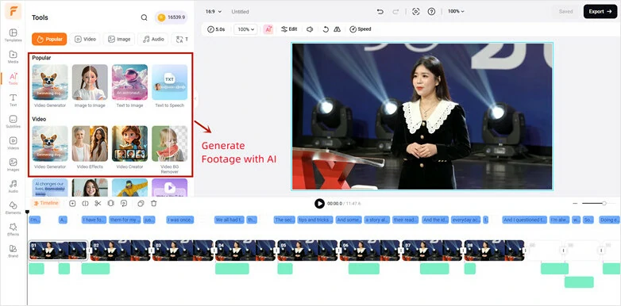Click transition handle between scenes 01 and 02
621x306 pixels.
pos(90,251)
